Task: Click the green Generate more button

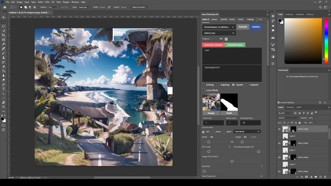Action: 235,45
